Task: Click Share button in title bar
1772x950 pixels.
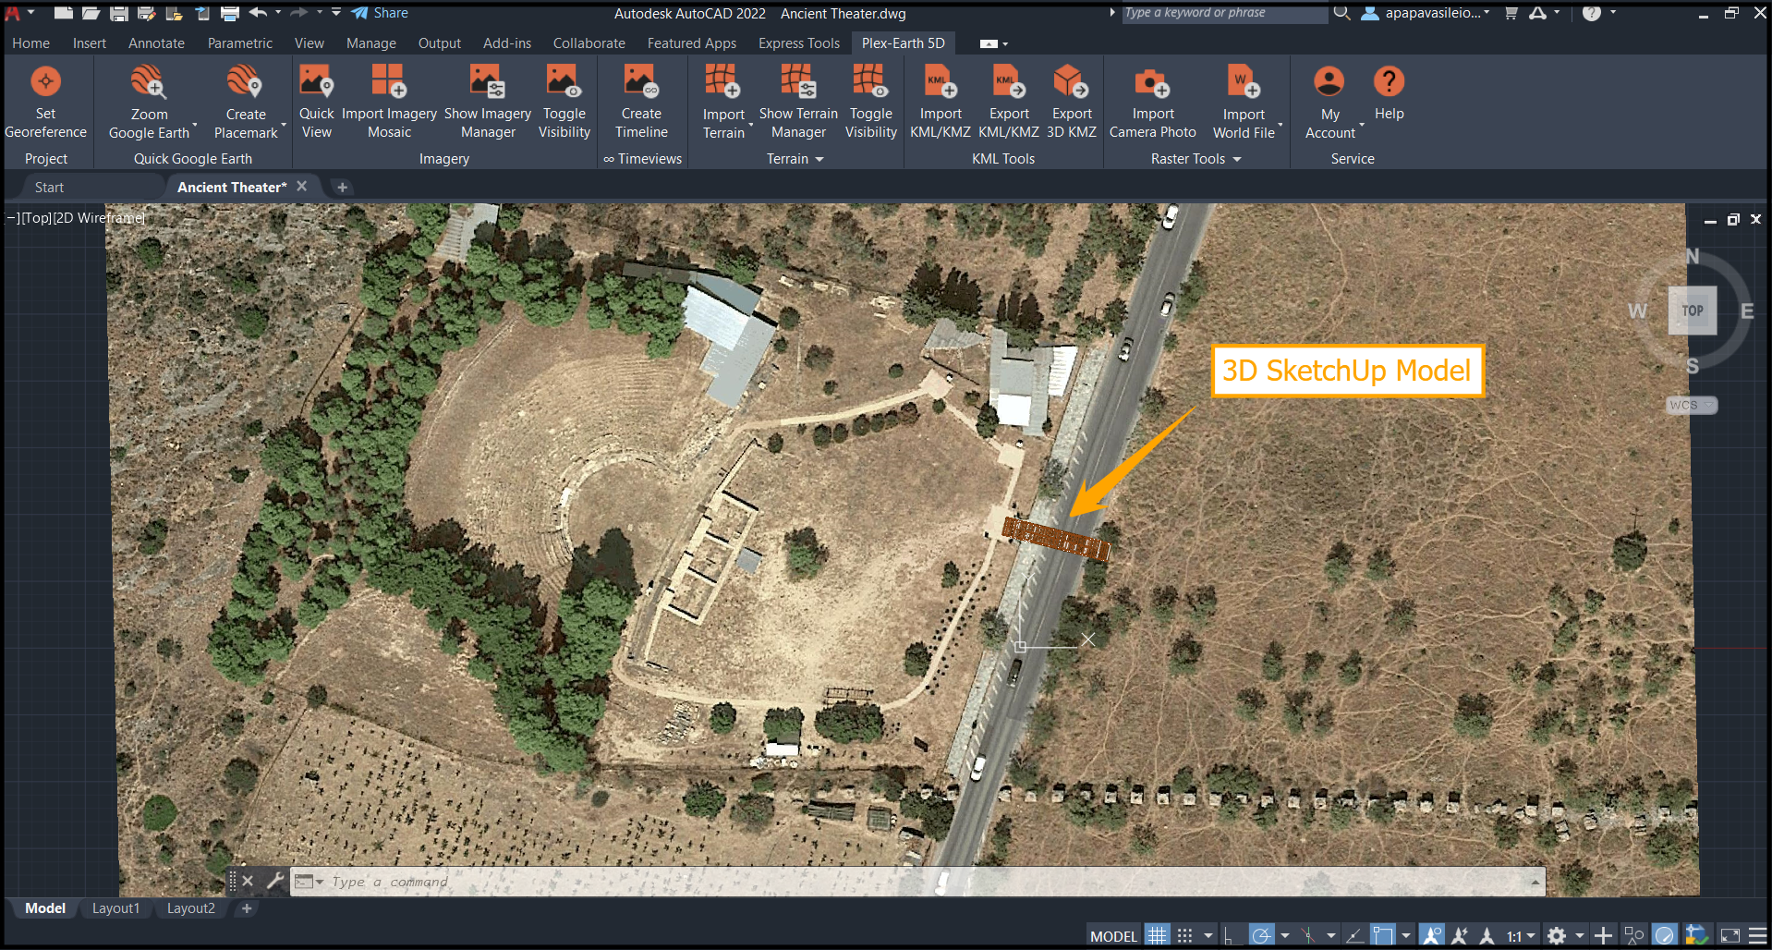Action: click(x=380, y=13)
